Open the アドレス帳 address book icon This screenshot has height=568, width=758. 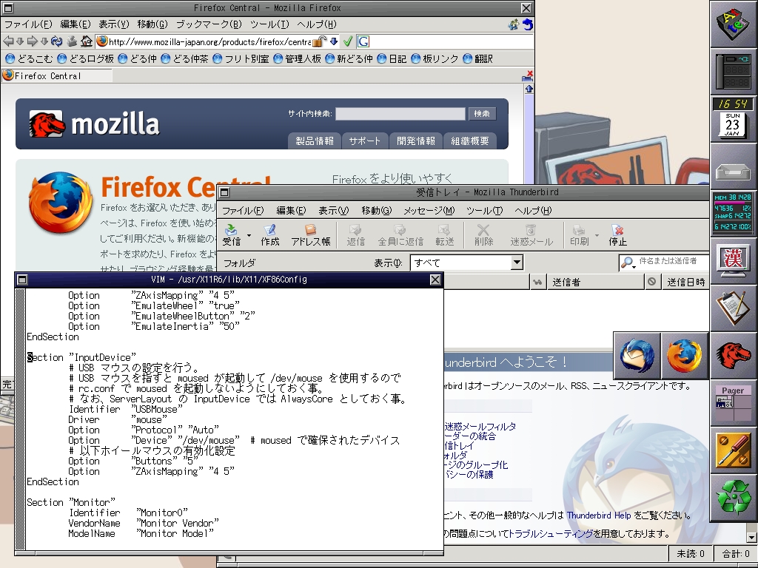tap(311, 235)
